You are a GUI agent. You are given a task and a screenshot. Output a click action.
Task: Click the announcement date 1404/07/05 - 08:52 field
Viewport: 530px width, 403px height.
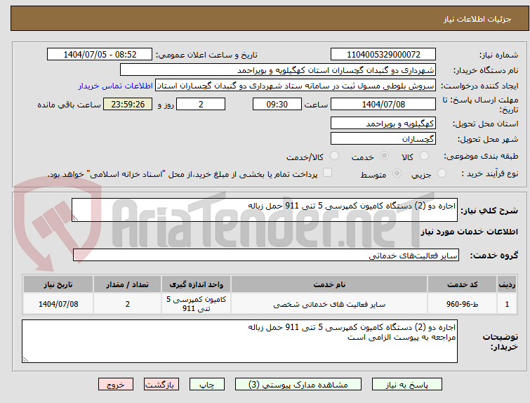[x=100, y=55]
